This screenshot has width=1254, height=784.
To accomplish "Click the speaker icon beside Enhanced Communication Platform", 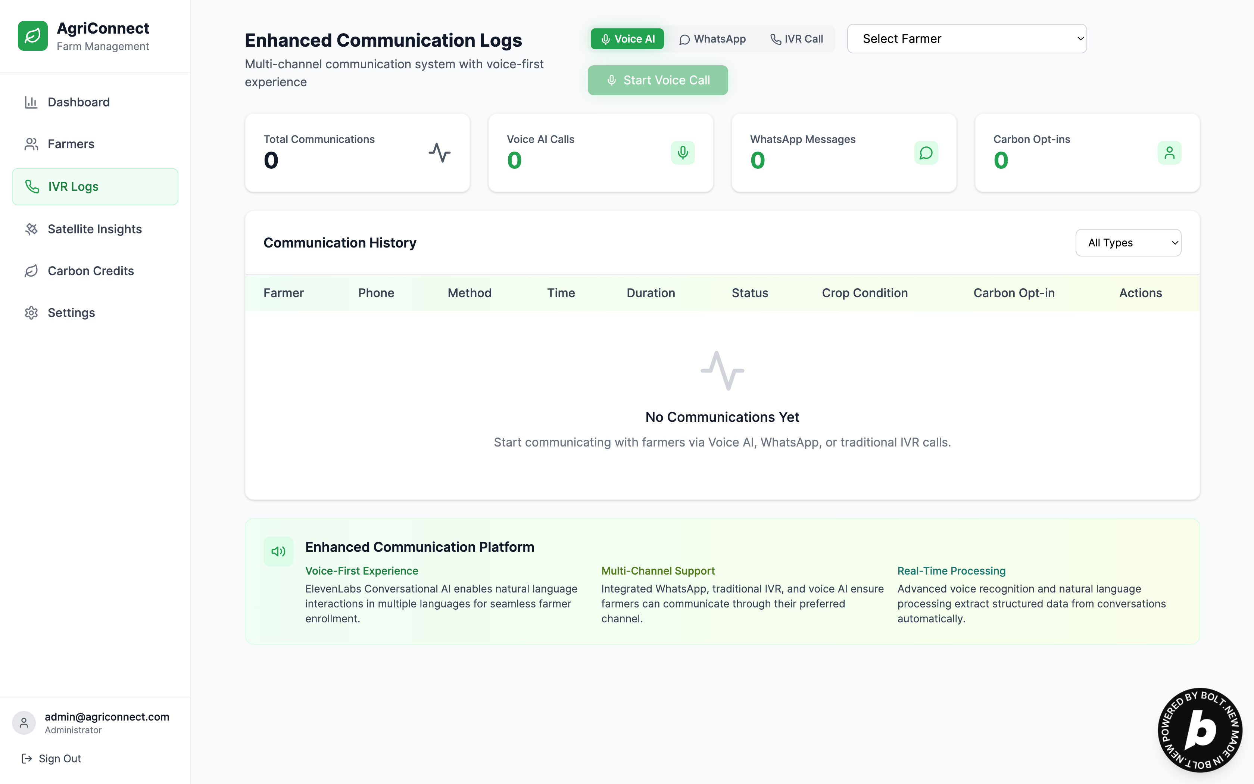I will point(278,551).
